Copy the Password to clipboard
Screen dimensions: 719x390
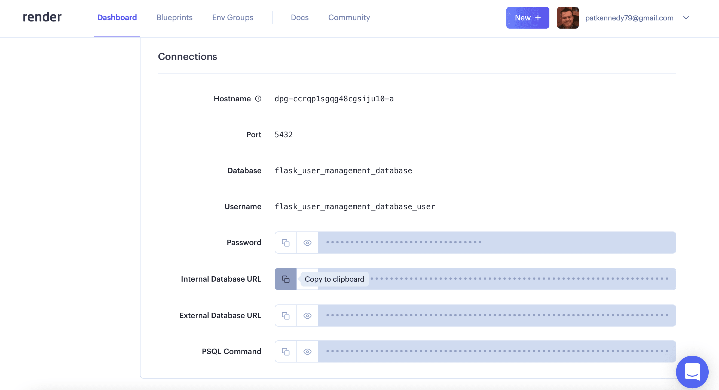(285, 242)
